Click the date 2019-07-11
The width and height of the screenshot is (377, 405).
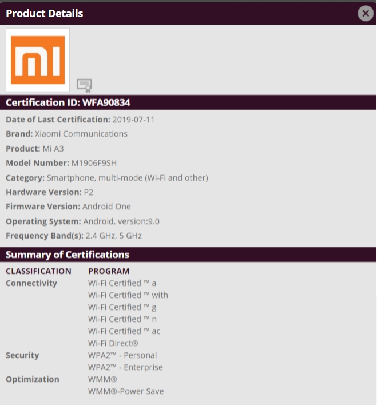coord(133,120)
